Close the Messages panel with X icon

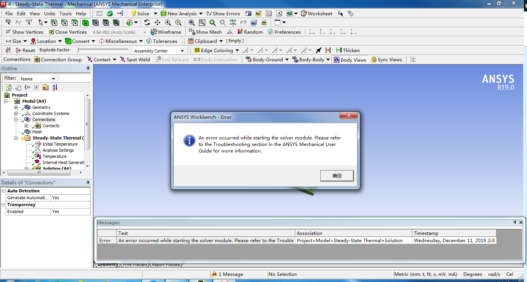tap(521, 222)
